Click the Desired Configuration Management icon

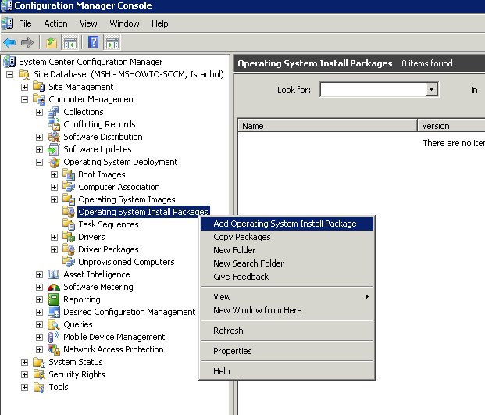click(54, 312)
